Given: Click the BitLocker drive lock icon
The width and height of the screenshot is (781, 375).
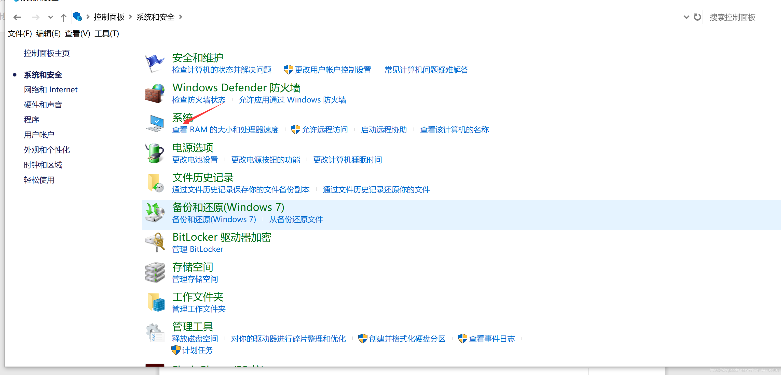Looking at the screenshot, I should pyautogui.click(x=155, y=242).
